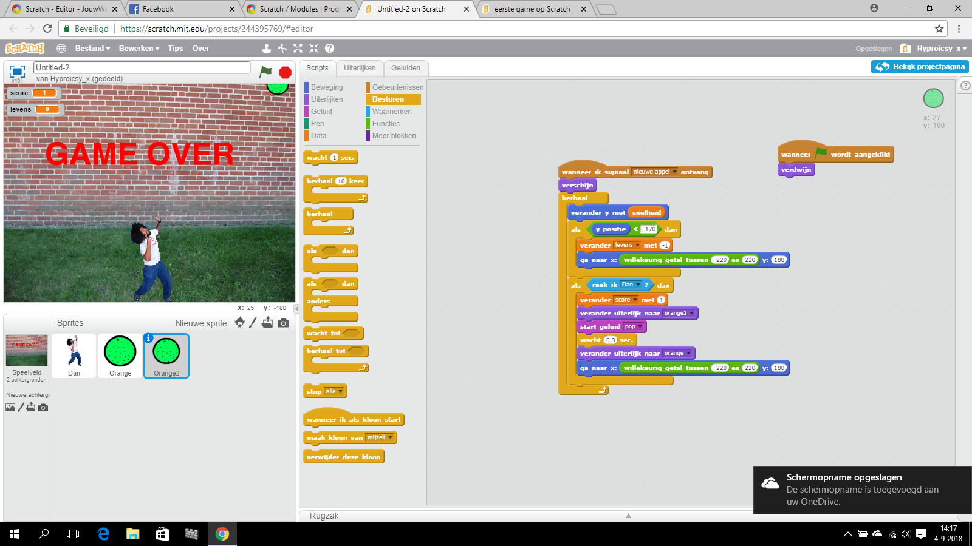Open the Bestand menu
This screenshot has height=546, width=972.
(93, 49)
